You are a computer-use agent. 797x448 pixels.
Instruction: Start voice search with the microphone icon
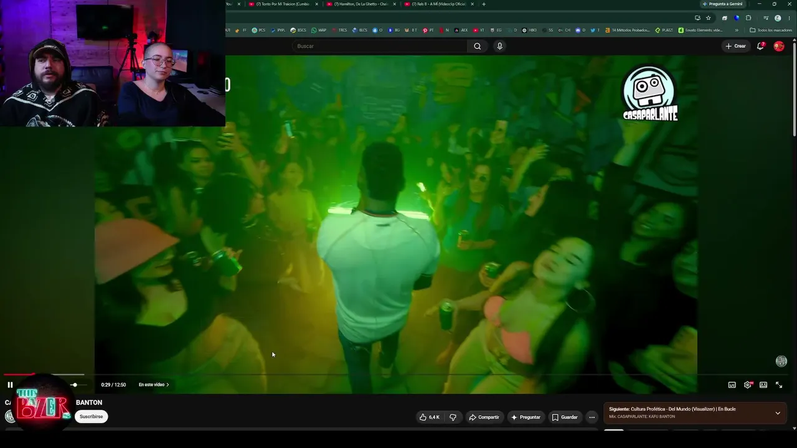(499, 46)
